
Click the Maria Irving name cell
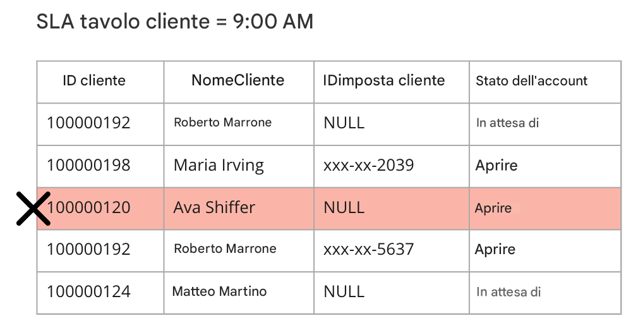(x=239, y=166)
